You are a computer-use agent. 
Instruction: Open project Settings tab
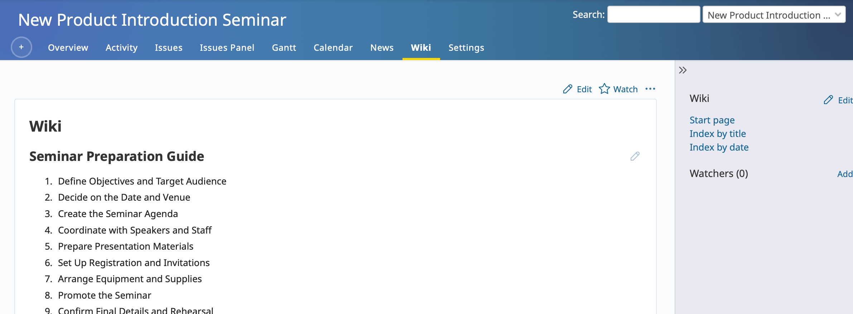point(466,48)
